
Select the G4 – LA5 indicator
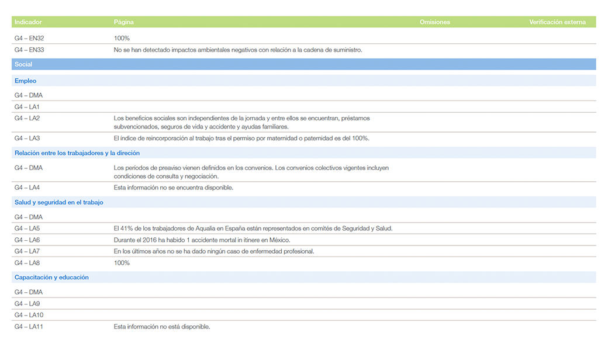[x=27, y=229]
